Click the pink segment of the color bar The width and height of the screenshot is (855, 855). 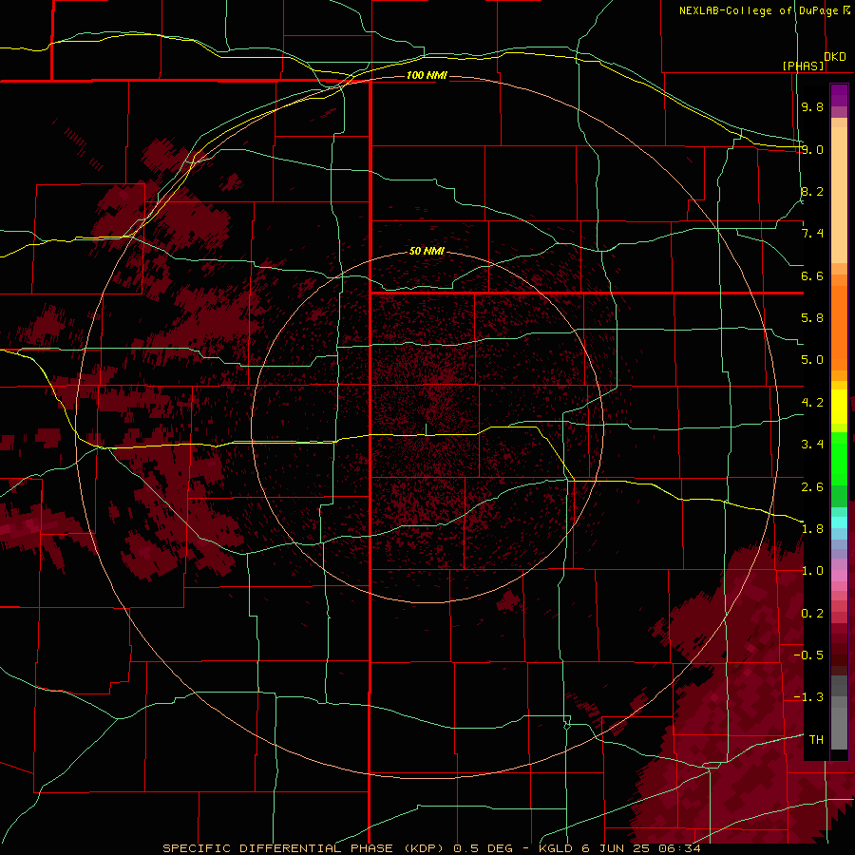[839, 576]
